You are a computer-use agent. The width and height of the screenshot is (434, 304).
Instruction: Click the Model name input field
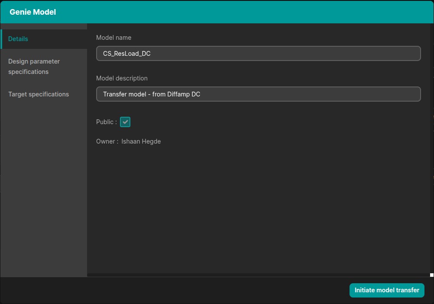click(258, 53)
